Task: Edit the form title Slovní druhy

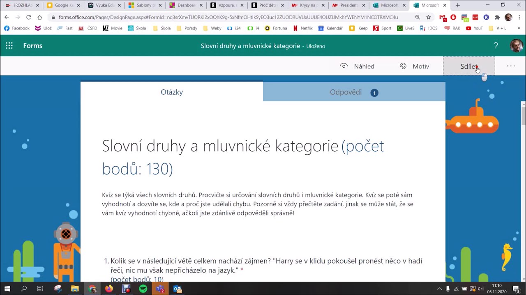Action: tap(243, 157)
